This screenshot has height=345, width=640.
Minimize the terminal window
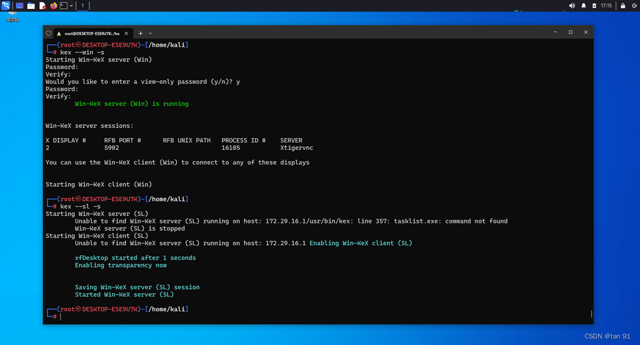click(555, 32)
